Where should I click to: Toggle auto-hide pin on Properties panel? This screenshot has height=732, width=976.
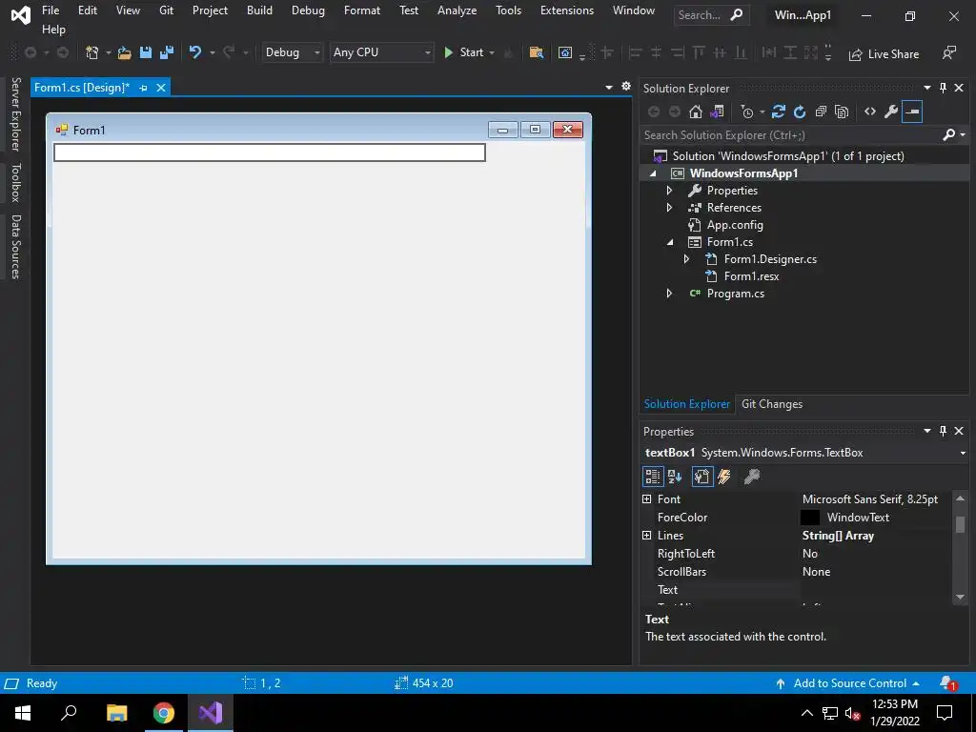point(943,431)
